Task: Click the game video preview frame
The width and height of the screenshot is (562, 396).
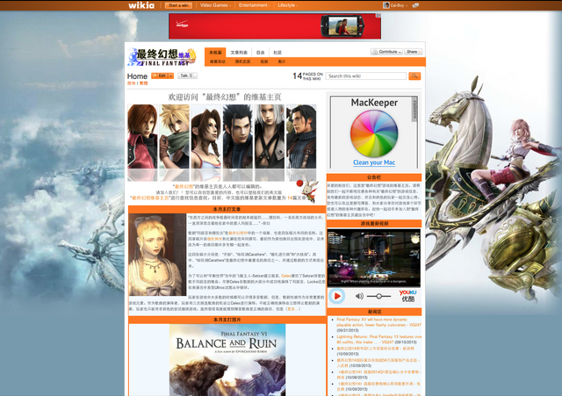Action: point(373,257)
